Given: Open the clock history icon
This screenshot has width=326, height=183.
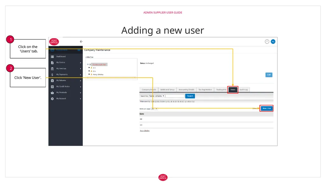Looking at the screenshot, I should coord(267,42).
